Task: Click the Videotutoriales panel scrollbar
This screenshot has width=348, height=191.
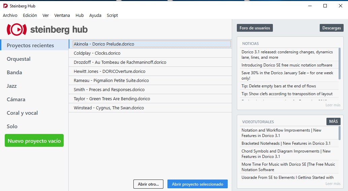Action: 340,133
